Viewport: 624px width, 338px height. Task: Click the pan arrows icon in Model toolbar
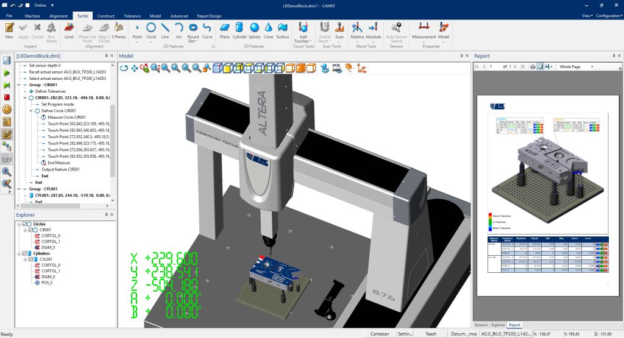[134, 68]
